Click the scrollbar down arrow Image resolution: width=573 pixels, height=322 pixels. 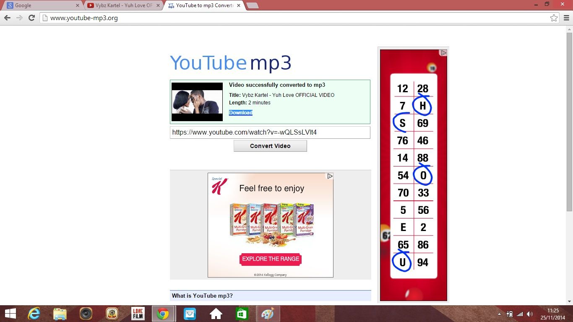click(569, 301)
